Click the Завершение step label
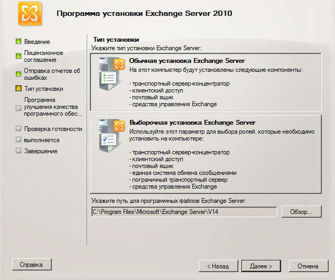The image size is (335, 280). tap(41, 151)
